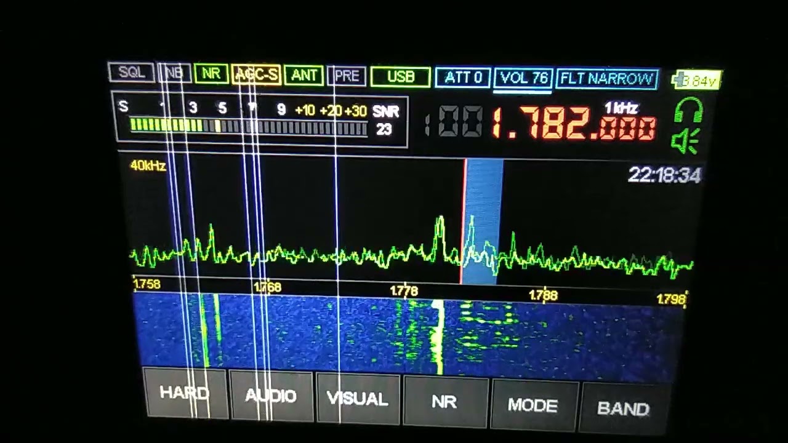This screenshot has height=443, width=788.
Task: Tune to the strong waterfall trace
Action: tap(438, 335)
